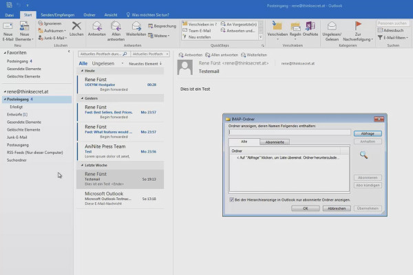Image resolution: width=413 pixels, height=275 pixels.
Task: Click the folder name filter field in dialog
Action: (290, 133)
